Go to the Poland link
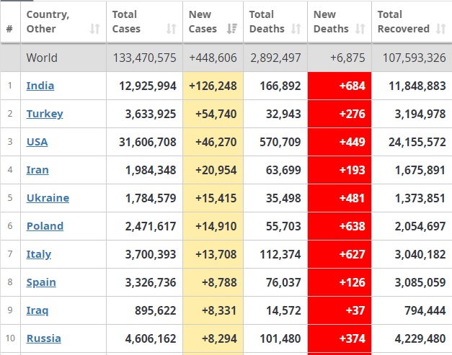 point(45,226)
